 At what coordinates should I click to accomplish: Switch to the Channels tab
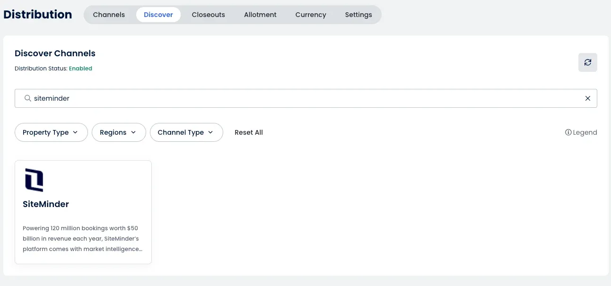[109, 14]
